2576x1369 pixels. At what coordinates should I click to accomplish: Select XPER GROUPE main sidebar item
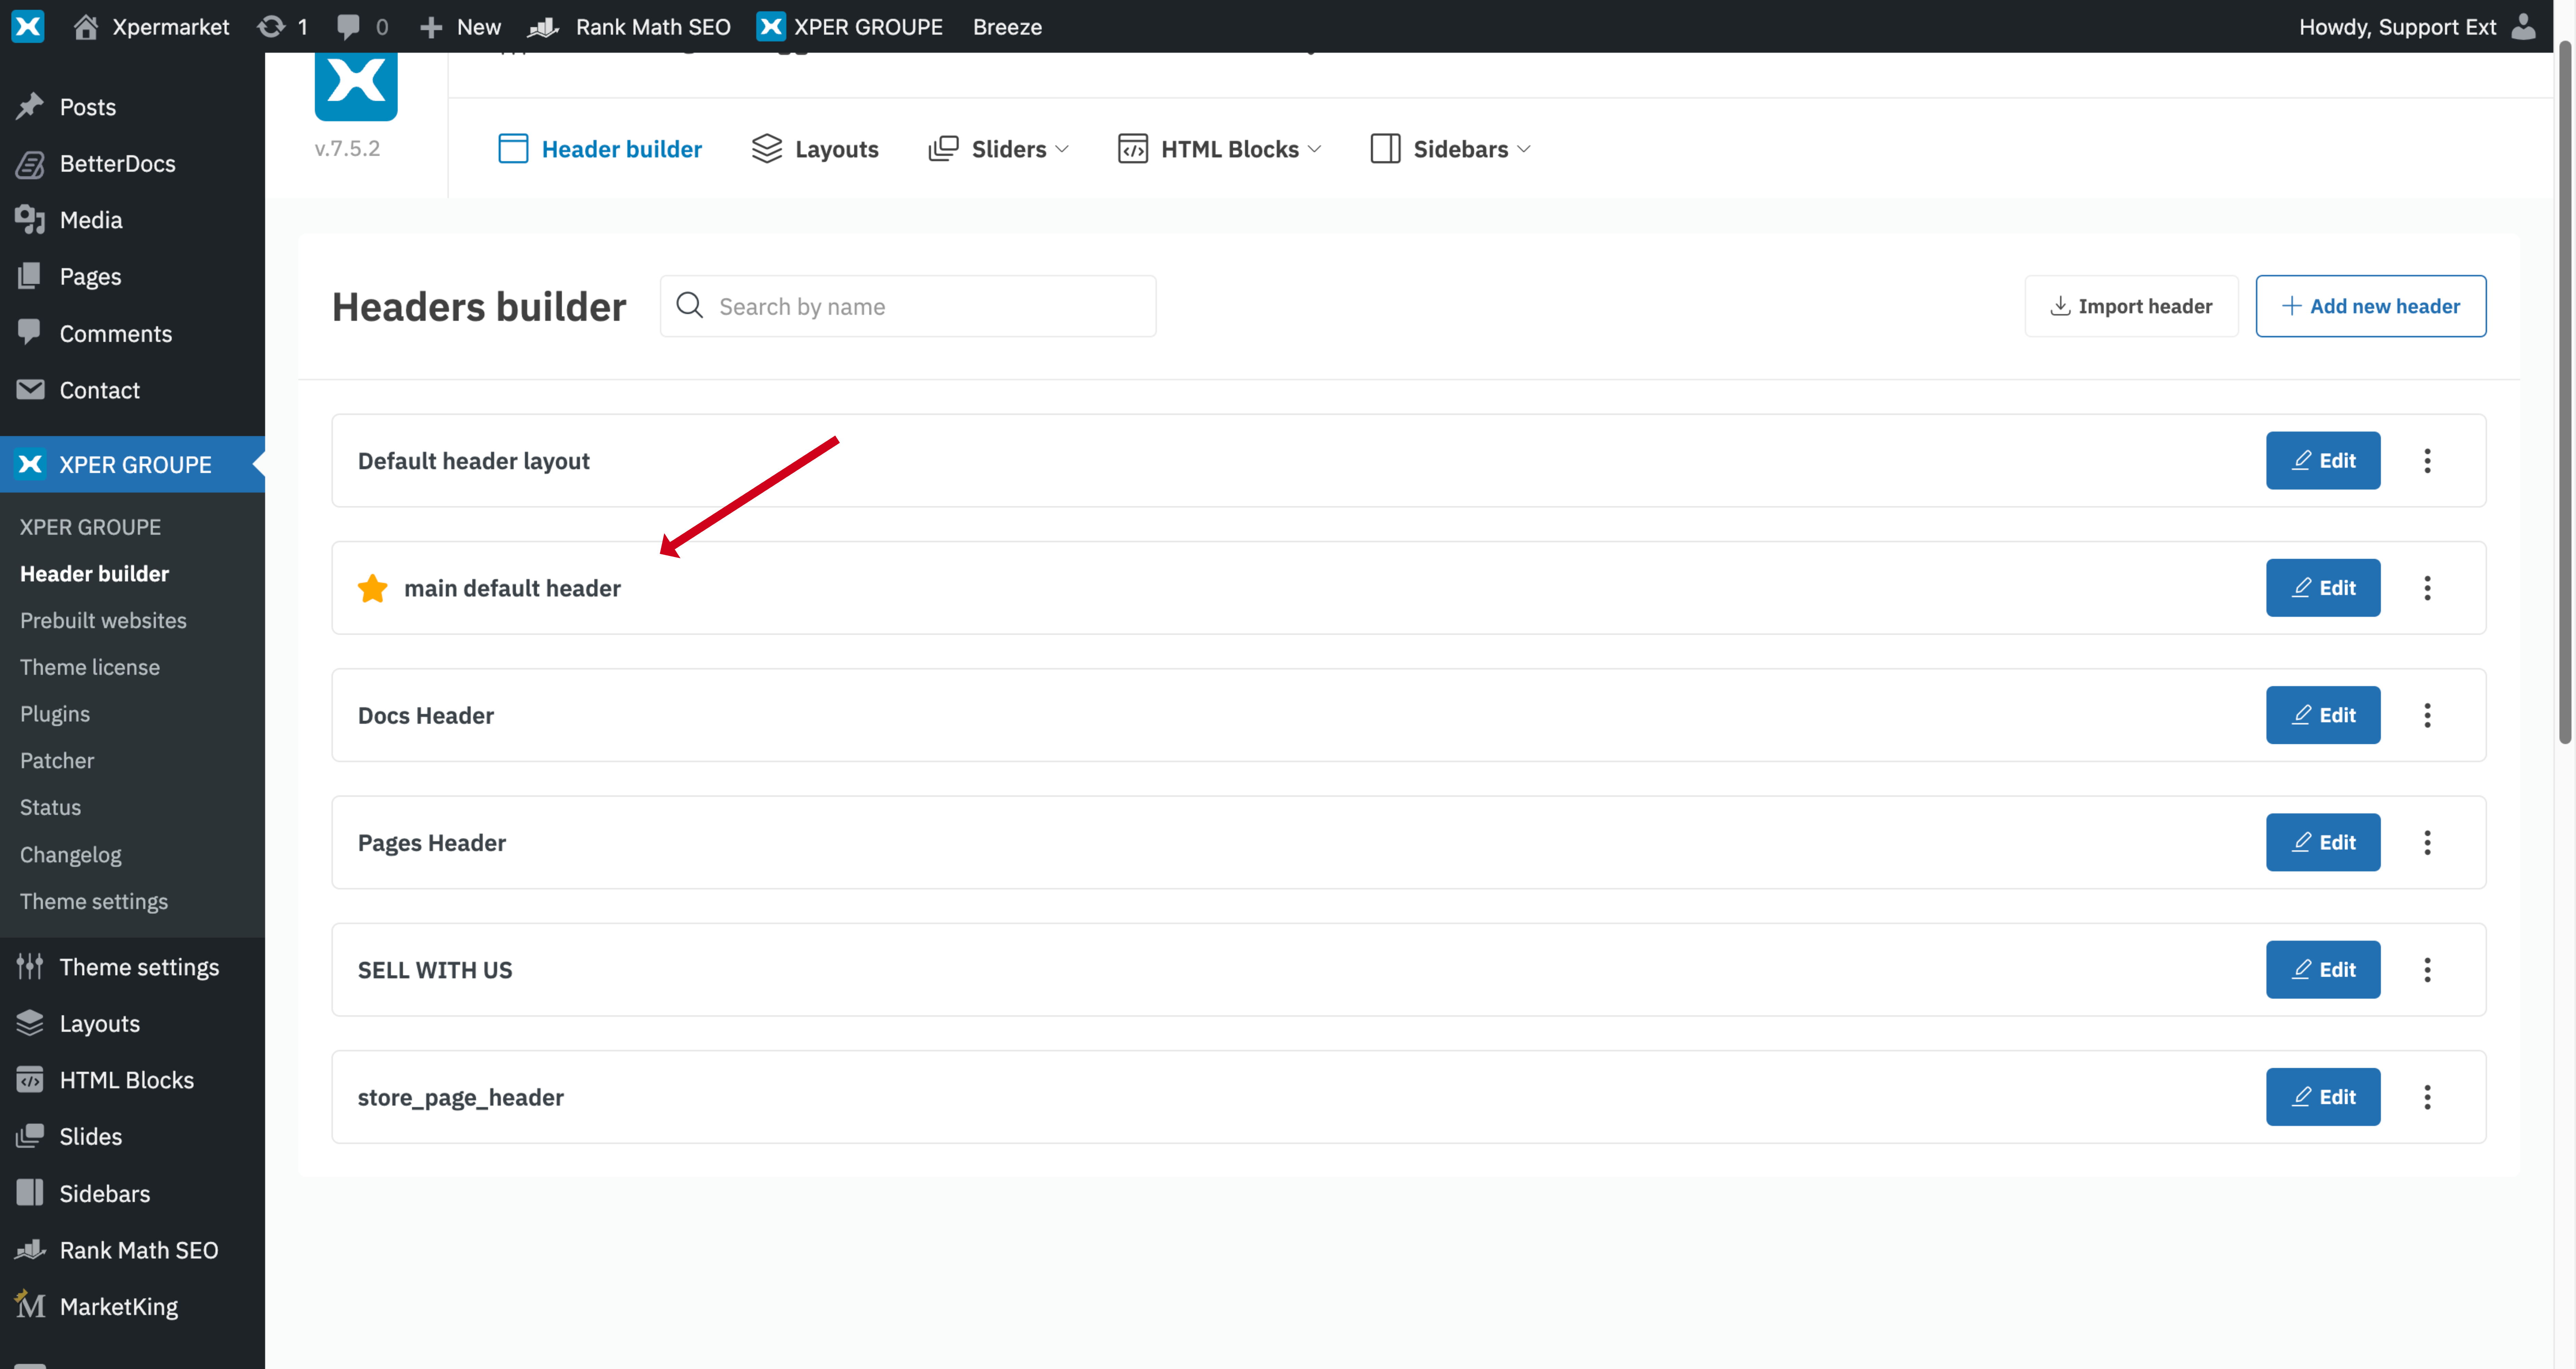(132, 464)
